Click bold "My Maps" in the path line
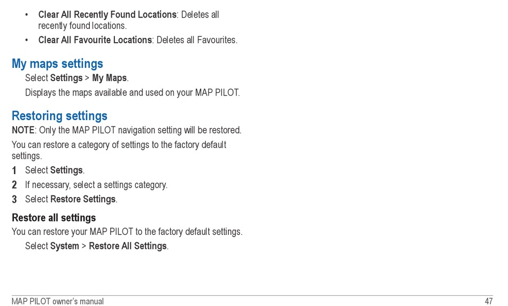Viewport: 508px width, 306px height. tap(109, 78)
